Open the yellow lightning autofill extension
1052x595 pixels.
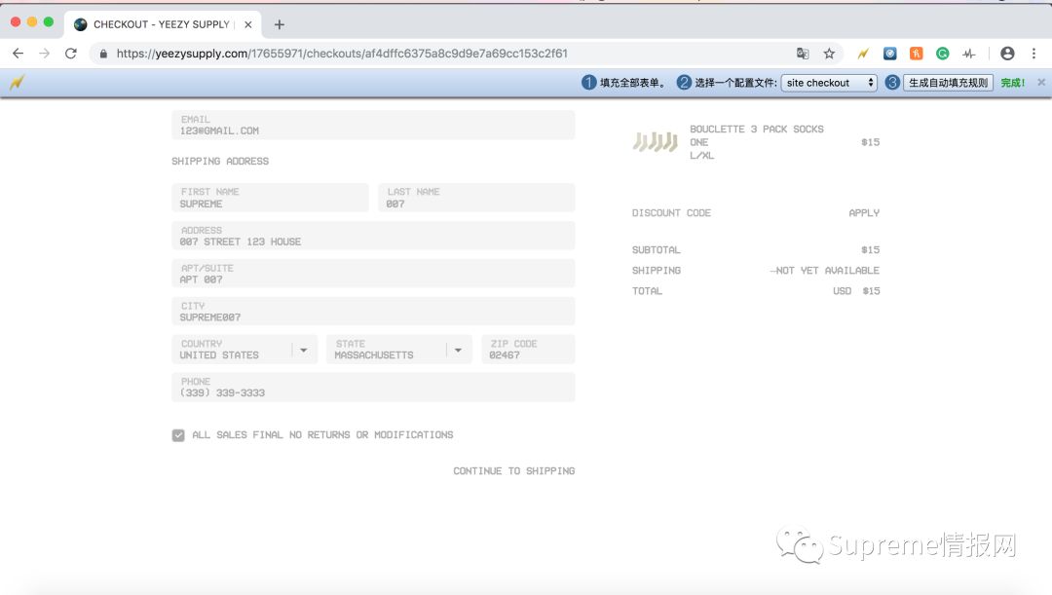(x=863, y=54)
